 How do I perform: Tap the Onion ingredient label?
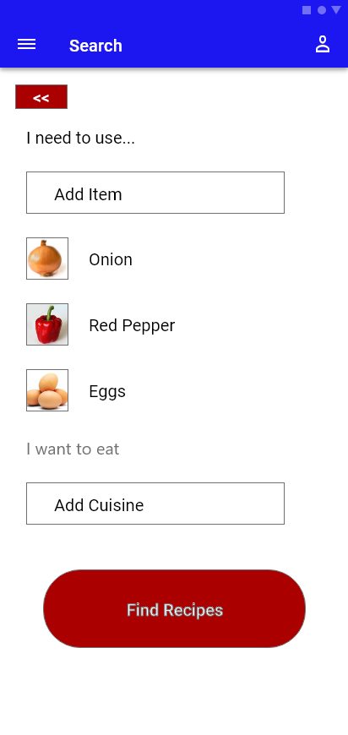pos(111,259)
